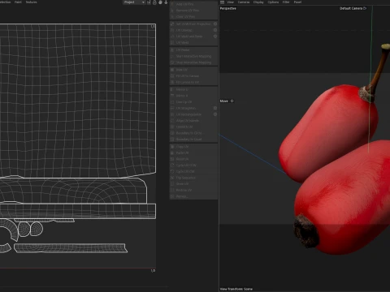Click the second icon right of Project dropdown
390x292 pixels.
pos(154,2)
